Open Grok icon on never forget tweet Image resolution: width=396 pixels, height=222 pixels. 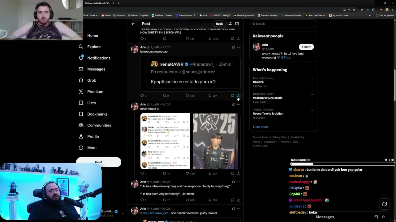pyautogui.click(x=233, y=105)
